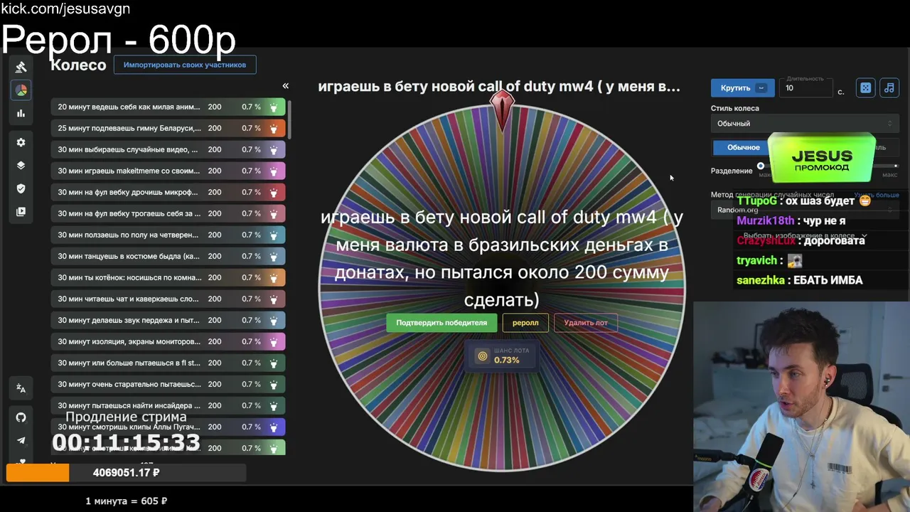Click the ШАНС ЛОТА 0.73% badge
The width and height of the screenshot is (910, 512).
[x=501, y=356]
